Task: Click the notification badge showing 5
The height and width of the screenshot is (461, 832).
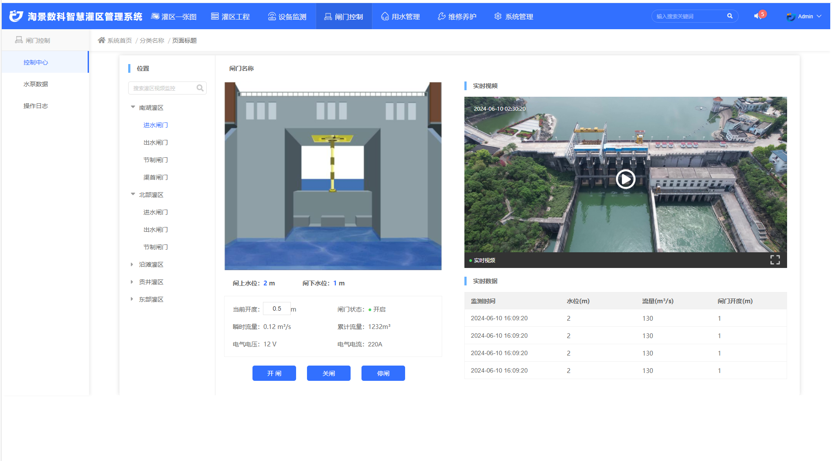Action: (x=763, y=14)
